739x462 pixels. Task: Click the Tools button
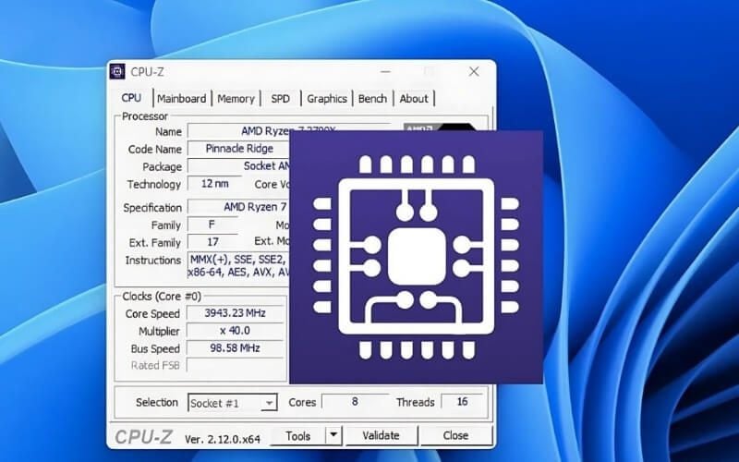tap(297, 436)
